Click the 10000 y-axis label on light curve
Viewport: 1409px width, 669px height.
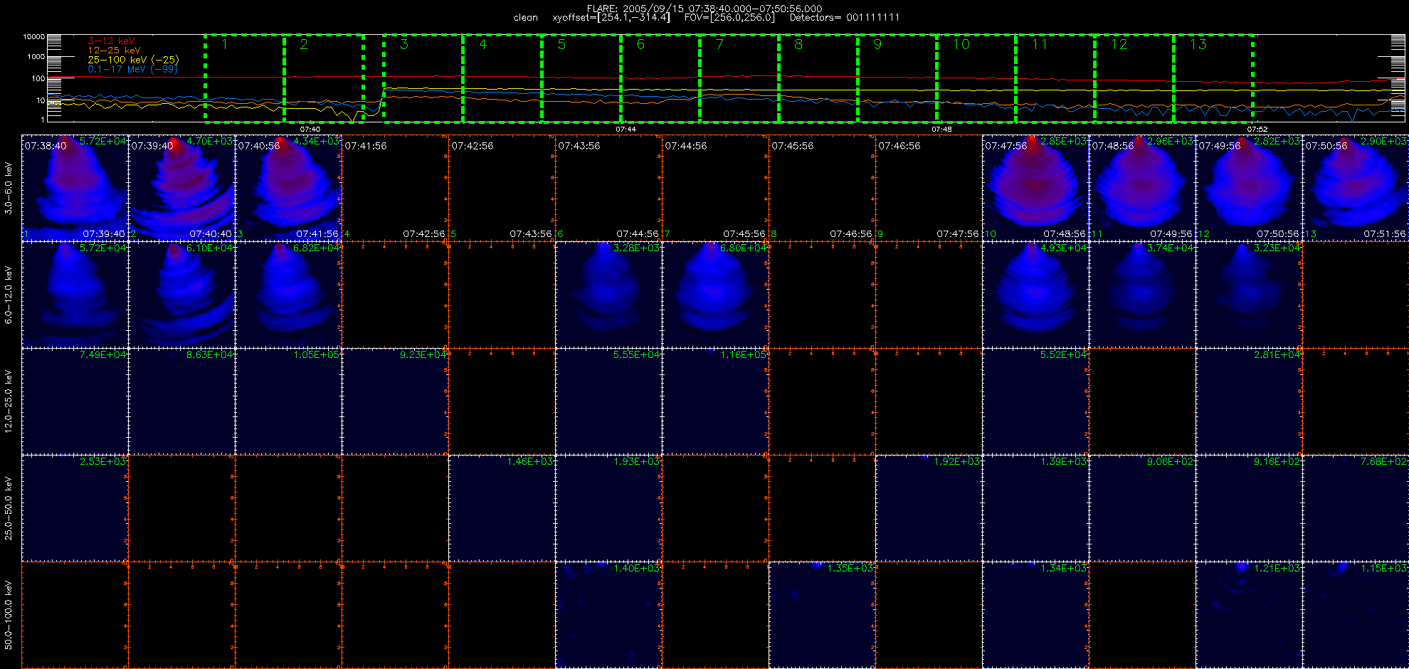[34, 36]
